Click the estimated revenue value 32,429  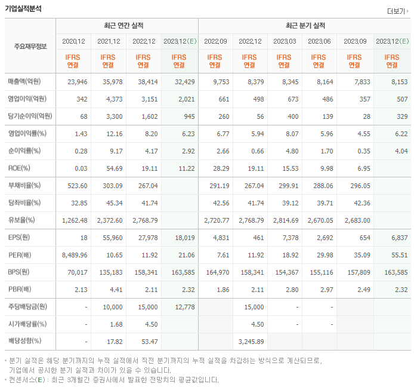pos(184,82)
